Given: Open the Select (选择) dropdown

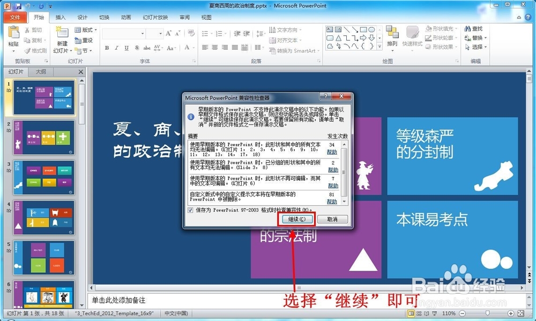Looking at the screenshot, I should coord(476,47).
